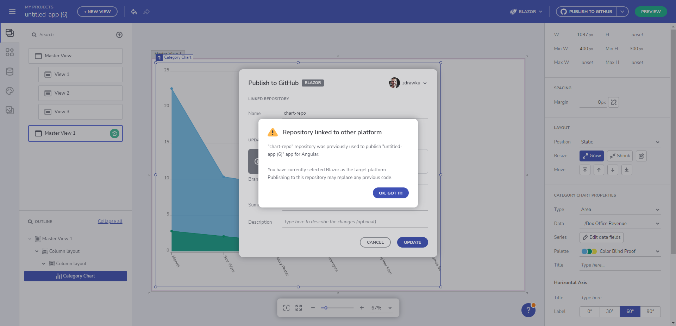Viewport: 676px width, 326px height.
Task: Click the add view plus icon
Action: click(119, 35)
